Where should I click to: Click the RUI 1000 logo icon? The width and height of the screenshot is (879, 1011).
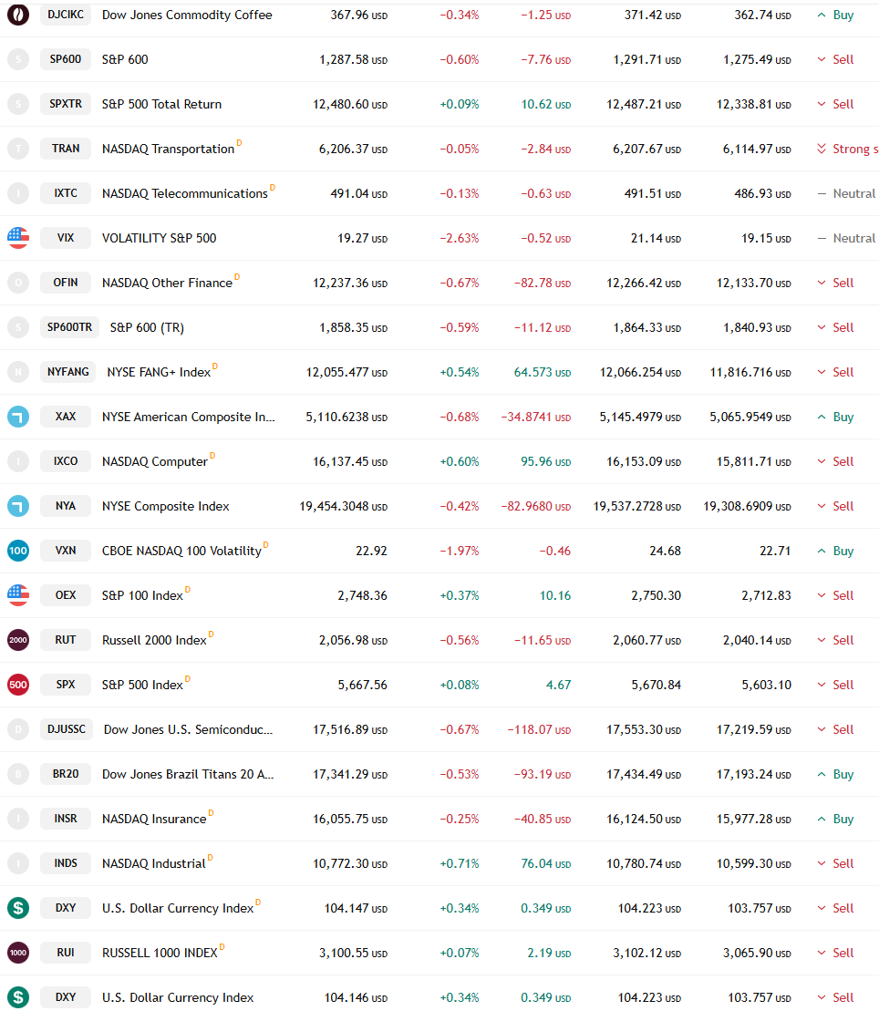click(x=18, y=953)
